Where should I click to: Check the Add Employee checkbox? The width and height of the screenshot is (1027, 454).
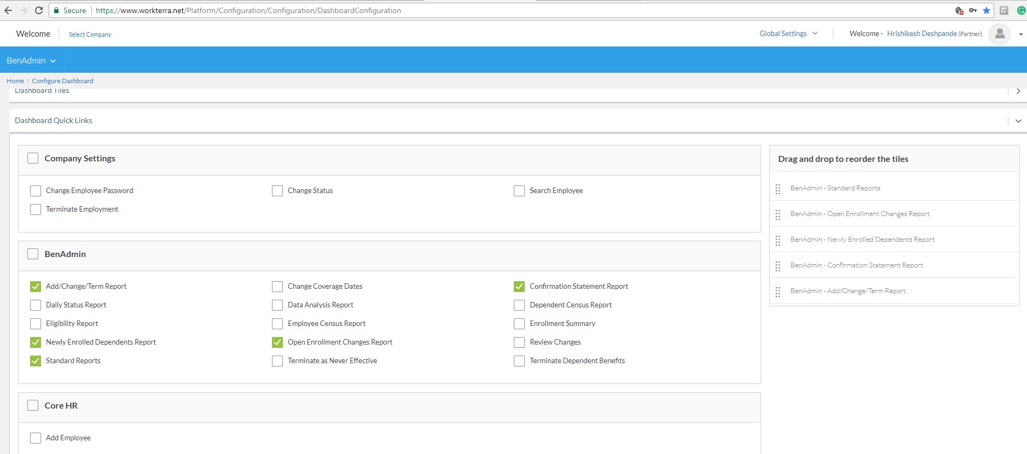click(x=36, y=438)
